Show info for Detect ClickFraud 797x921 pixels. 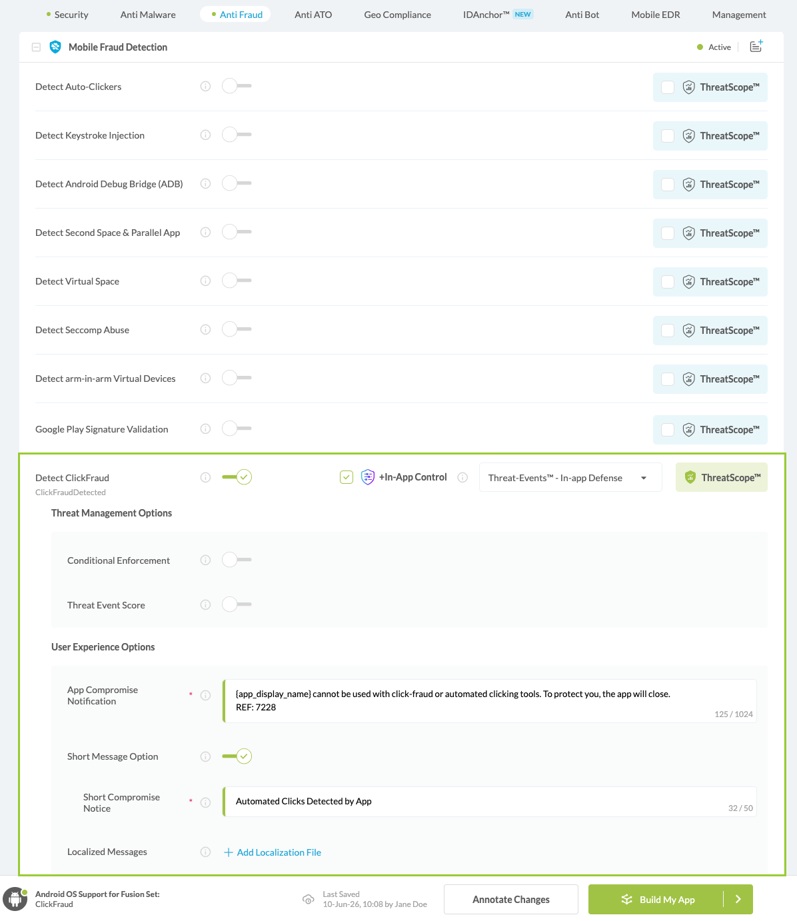pos(205,477)
